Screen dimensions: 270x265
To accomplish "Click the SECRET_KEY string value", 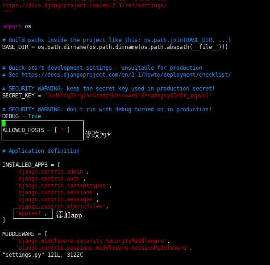I will pyautogui.click(x=128, y=96).
